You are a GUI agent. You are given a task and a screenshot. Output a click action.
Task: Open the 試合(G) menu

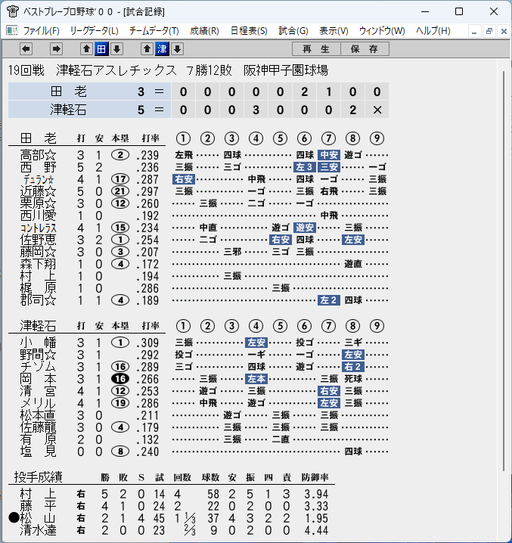point(293,31)
